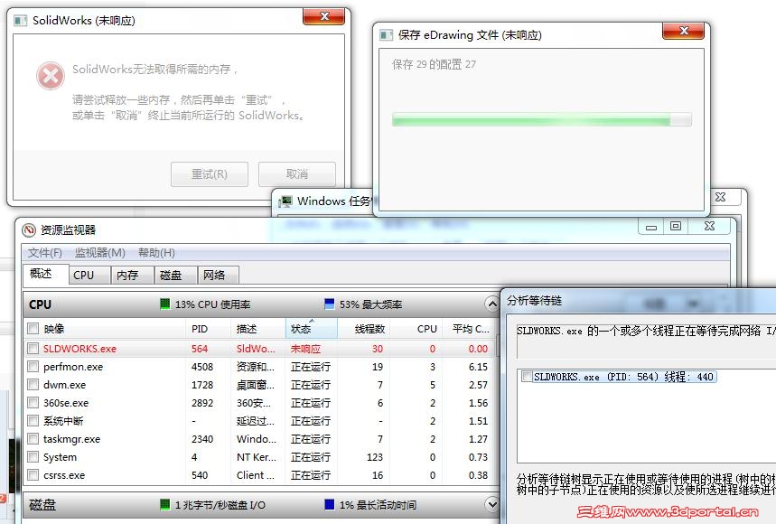Check the taskmgr.exe process checkbox
The width and height of the screenshot is (776, 524).
(x=33, y=439)
